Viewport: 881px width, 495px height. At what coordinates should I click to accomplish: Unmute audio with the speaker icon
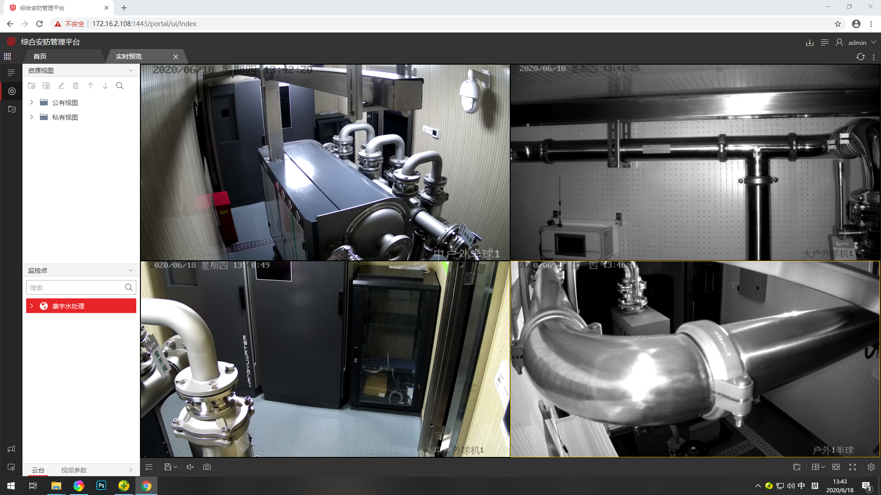click(x=190, y=467)
